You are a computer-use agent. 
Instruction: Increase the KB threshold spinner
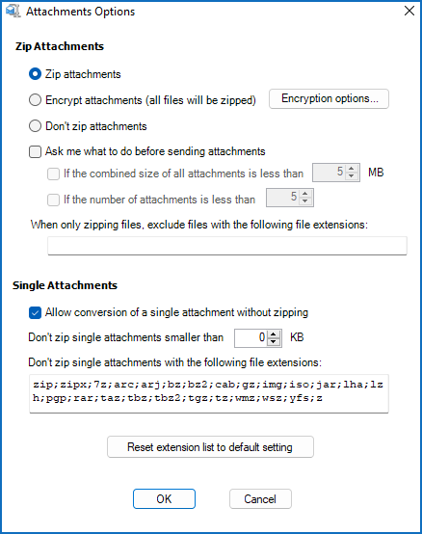pos(274,334)
